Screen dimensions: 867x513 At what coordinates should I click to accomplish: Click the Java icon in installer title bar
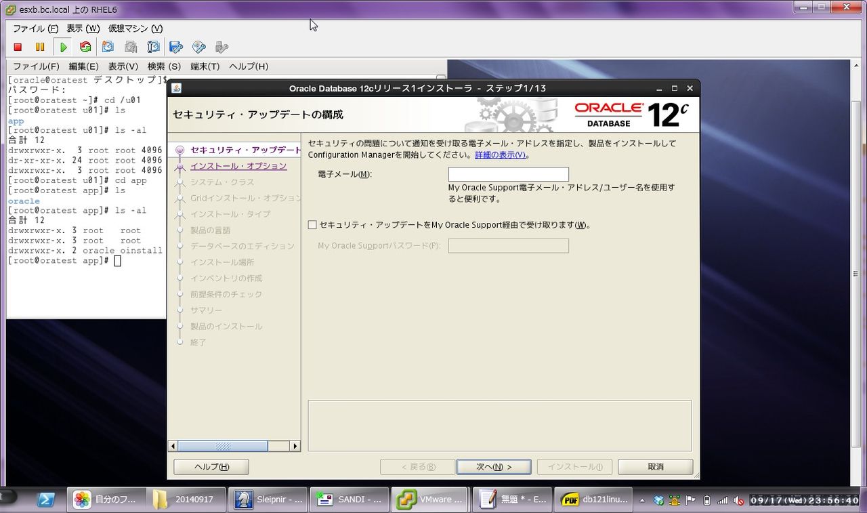pyautogui.click(x=176, y=88)
